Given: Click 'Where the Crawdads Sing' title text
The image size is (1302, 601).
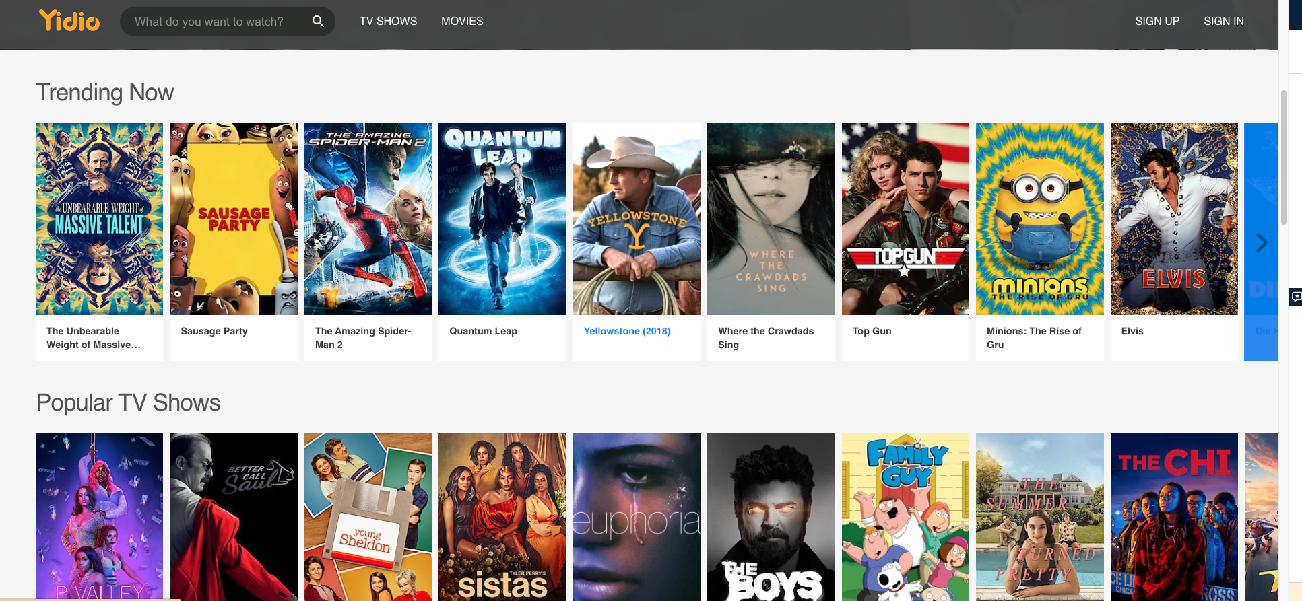Looking at the screenshot, I should coord(766,338).
